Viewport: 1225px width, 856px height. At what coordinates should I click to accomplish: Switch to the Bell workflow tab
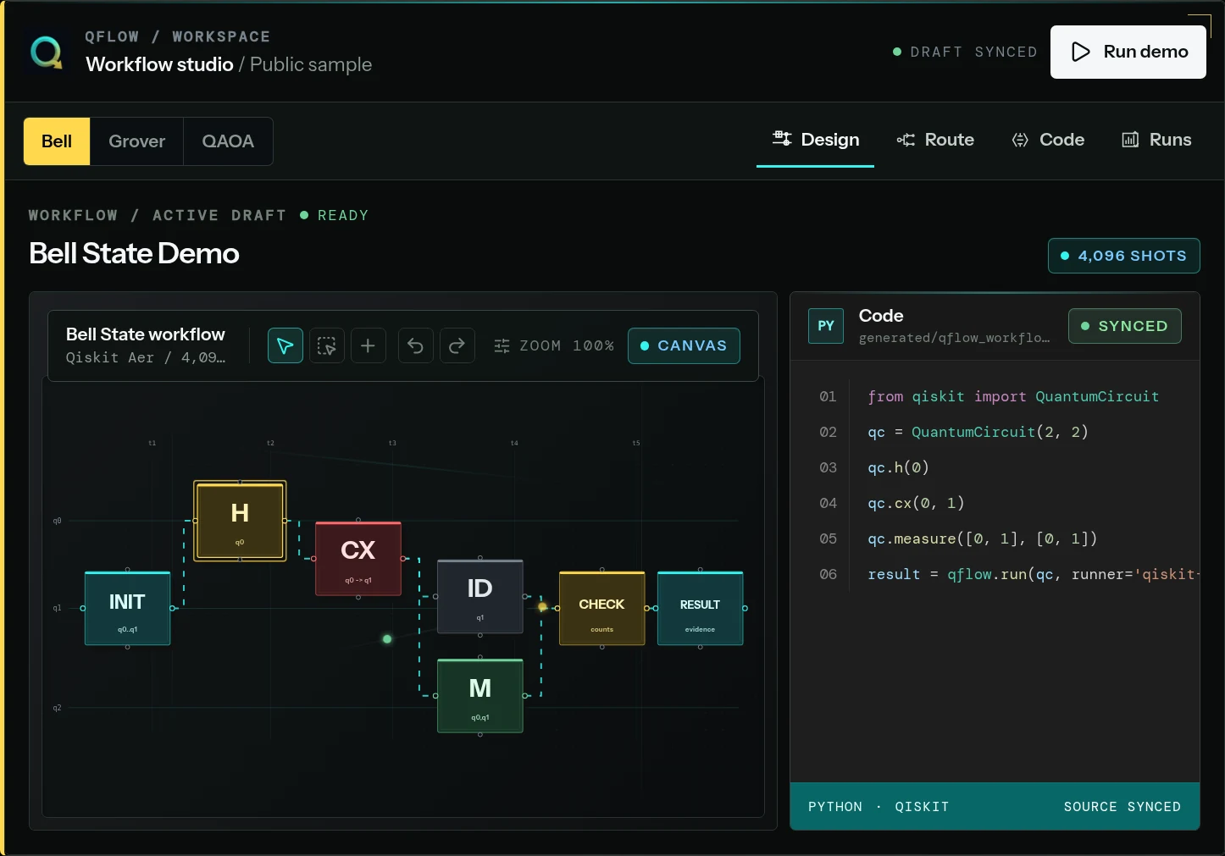click(57, 141)
